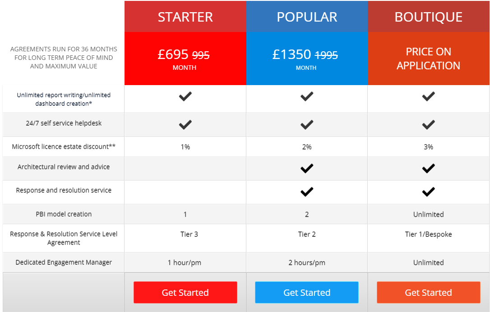This screenshot has width=490, height=312.
Task: Click the red £695 price banner
Action: [185, 59]
